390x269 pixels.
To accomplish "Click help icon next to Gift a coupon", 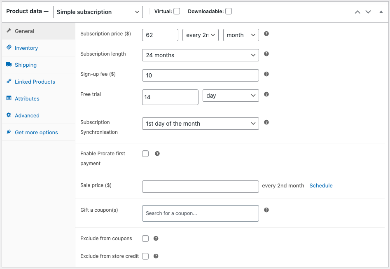I will (x=266, y=210).
